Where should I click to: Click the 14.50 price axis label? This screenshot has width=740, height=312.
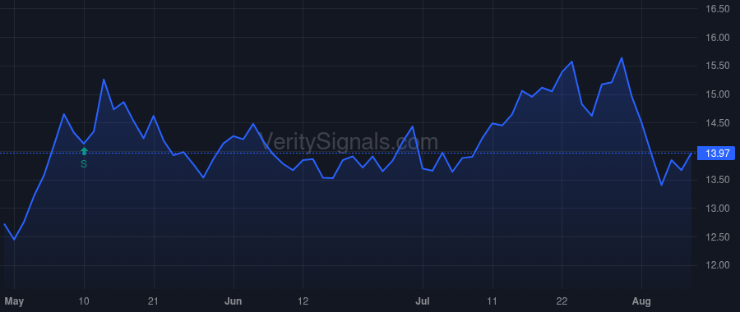[x=717, y=123]
